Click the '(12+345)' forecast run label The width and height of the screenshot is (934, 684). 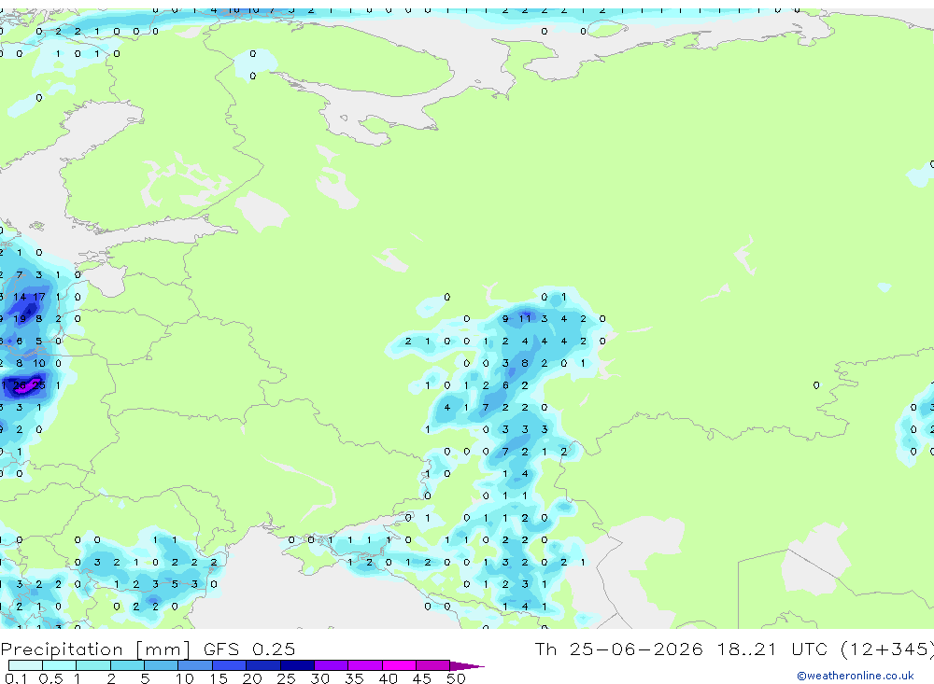coord(887,649)
